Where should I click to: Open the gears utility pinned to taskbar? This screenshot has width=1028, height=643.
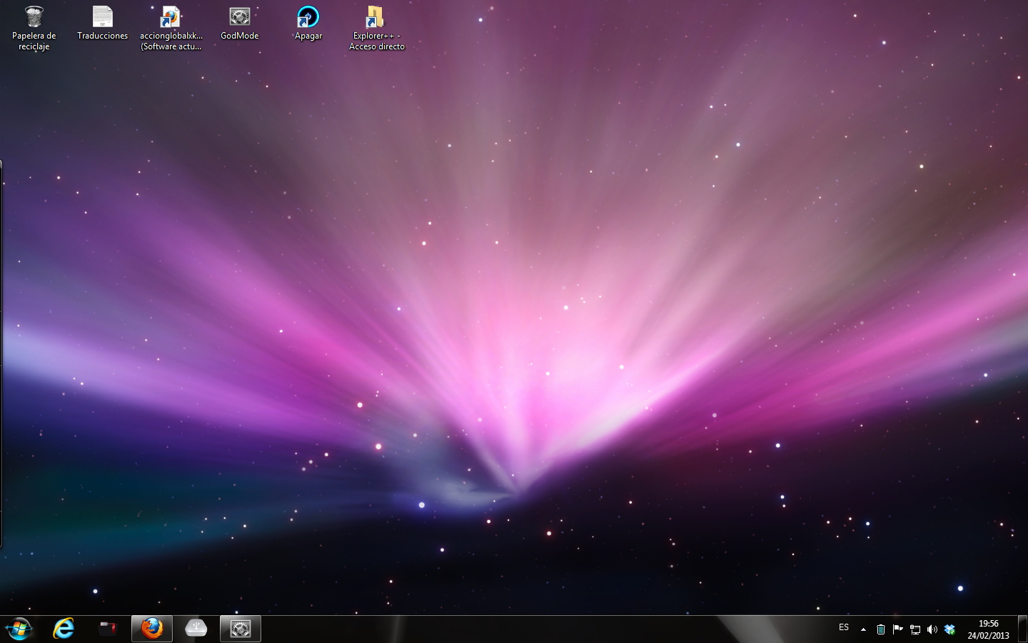click(x=241, y=629)
